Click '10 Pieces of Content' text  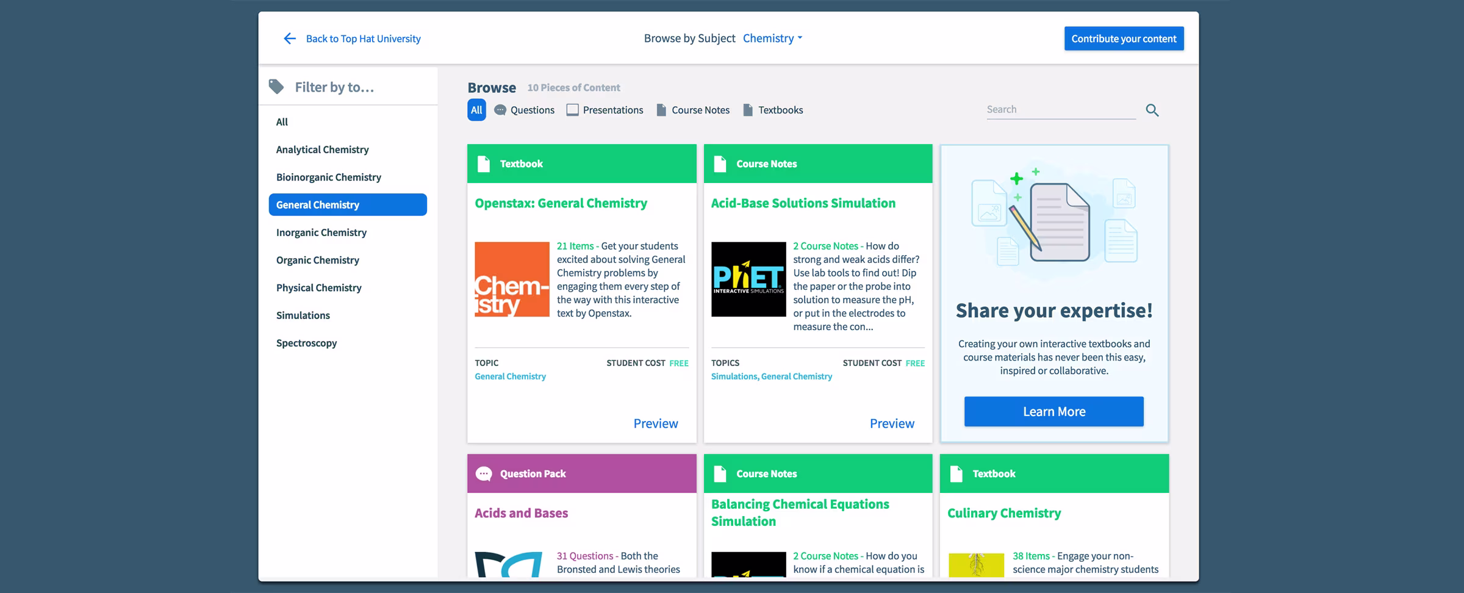coord(573,88)
